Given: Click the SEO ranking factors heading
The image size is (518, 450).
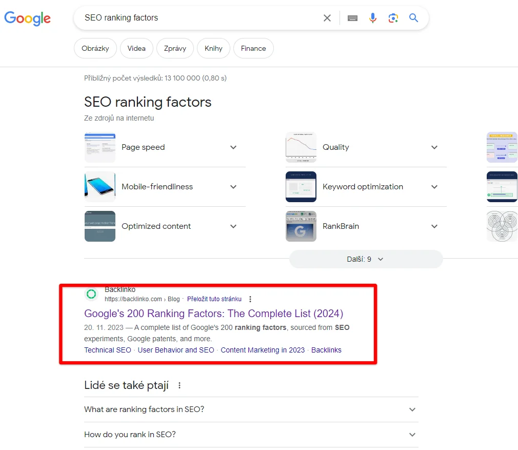Looking at the screenshot, I should tap(148, 102).
